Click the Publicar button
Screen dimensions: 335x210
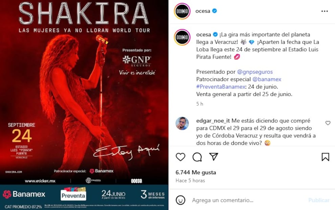point(319,200)
